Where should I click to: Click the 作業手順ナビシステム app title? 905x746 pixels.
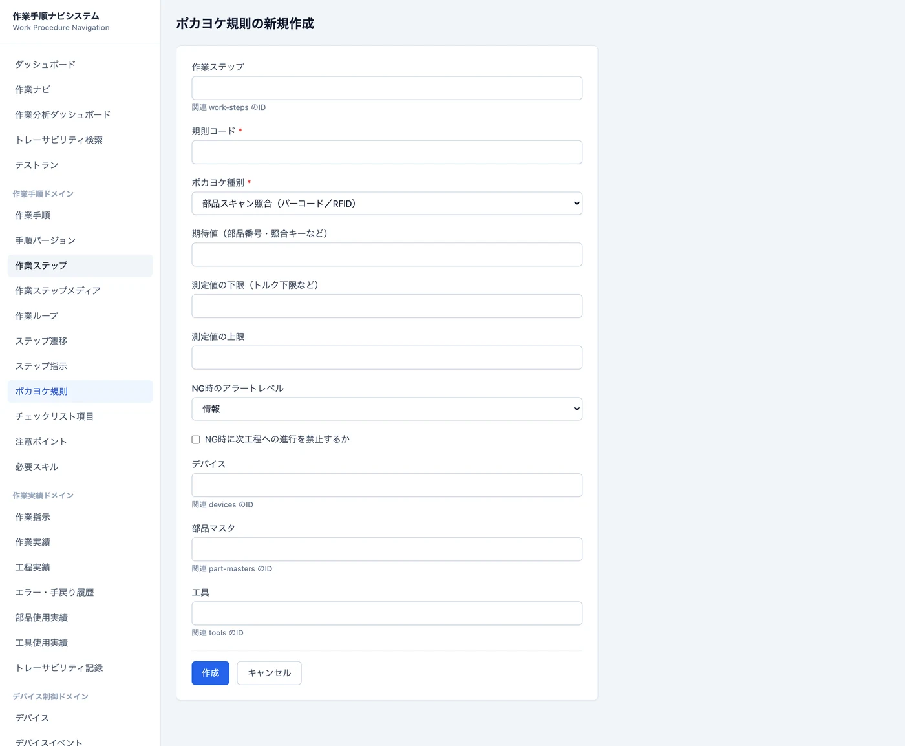tap(56, 16)
